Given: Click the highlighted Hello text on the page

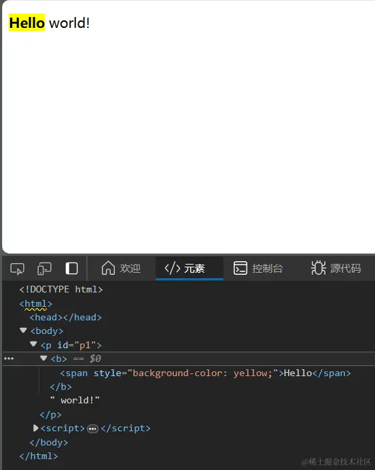Looking at the screenshot, I should [x=27, y=22].
